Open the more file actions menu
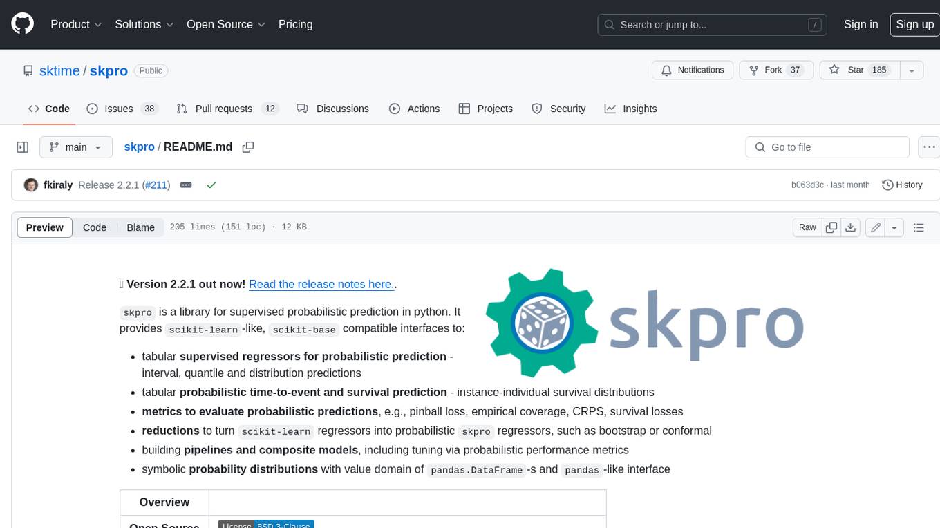This screenshot has width=940, height=528. [930, 147]
